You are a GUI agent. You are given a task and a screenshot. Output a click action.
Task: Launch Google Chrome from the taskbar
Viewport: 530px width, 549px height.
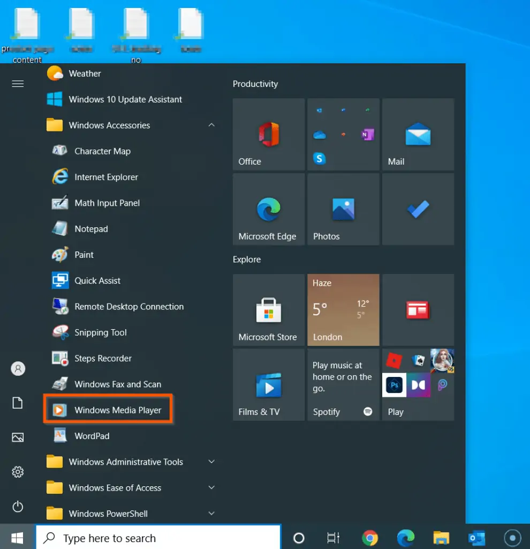[x=370, y=537]
